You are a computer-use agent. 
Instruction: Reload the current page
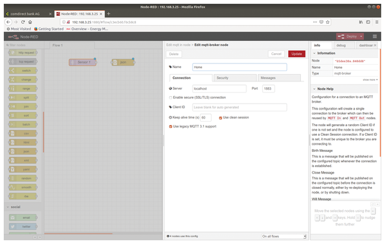[23, 22]
